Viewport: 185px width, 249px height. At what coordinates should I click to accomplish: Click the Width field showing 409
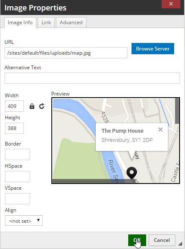coord(14,106)
